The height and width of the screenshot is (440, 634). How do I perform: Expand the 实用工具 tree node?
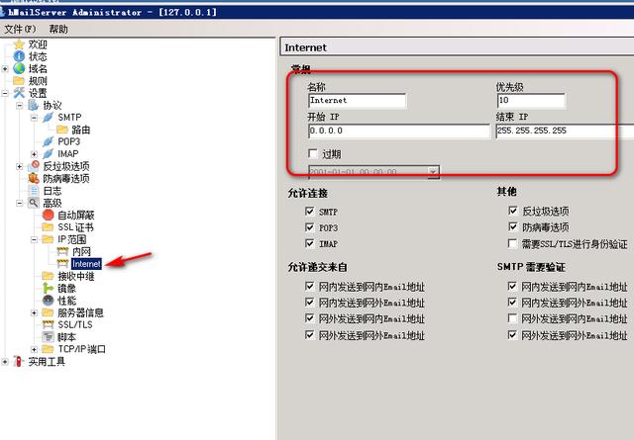[5, 362]
